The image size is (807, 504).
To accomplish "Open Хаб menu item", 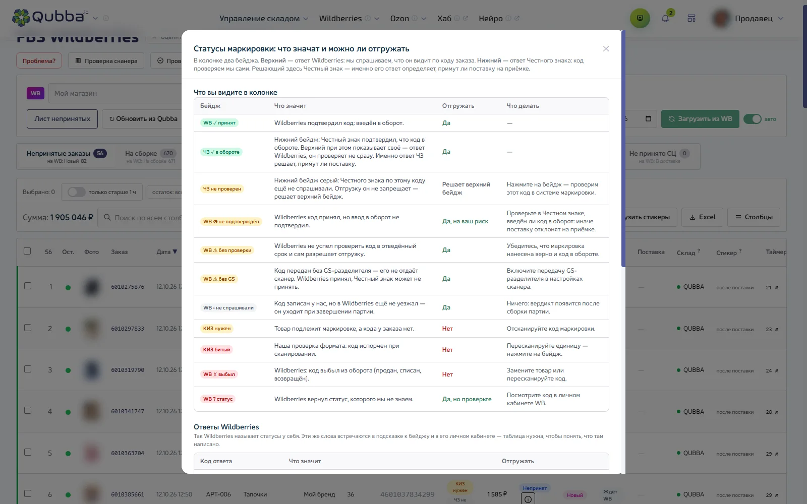I will point(444,19).
